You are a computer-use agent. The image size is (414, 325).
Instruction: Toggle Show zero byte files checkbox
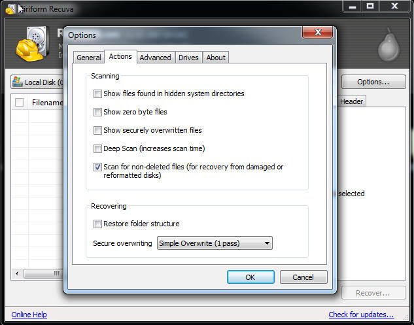click(97, 112)
